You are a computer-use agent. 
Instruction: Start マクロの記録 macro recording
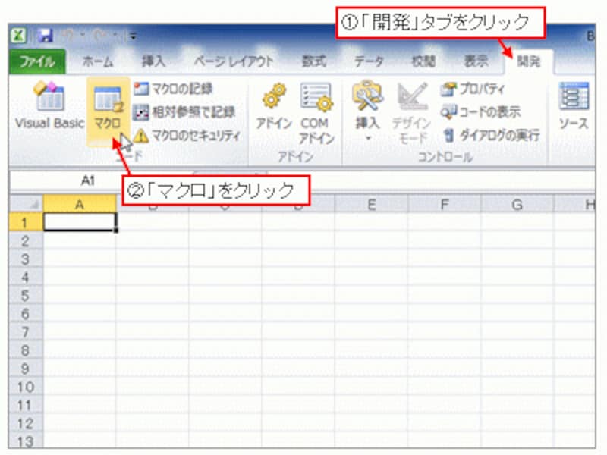pos(173,89)
